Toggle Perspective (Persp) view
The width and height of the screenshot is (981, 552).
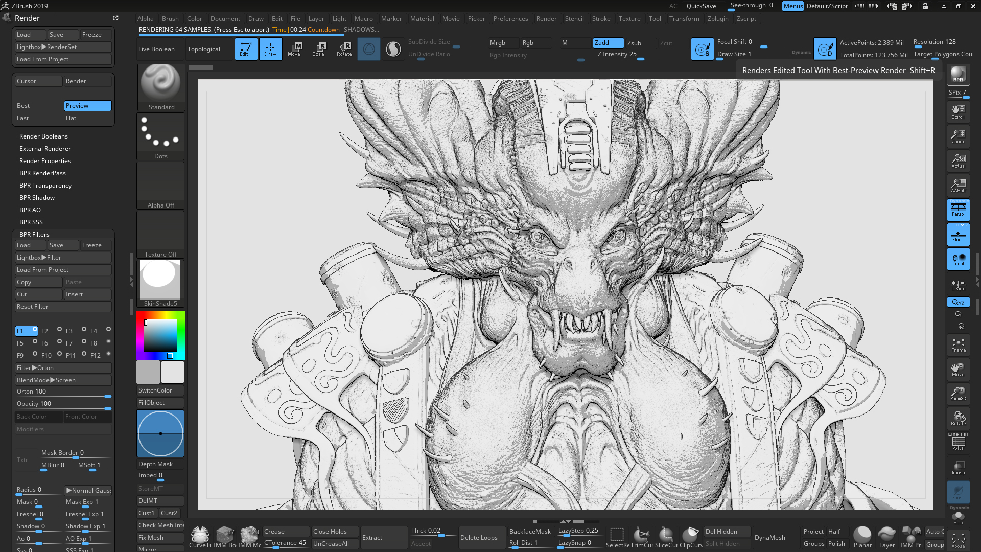958,210
